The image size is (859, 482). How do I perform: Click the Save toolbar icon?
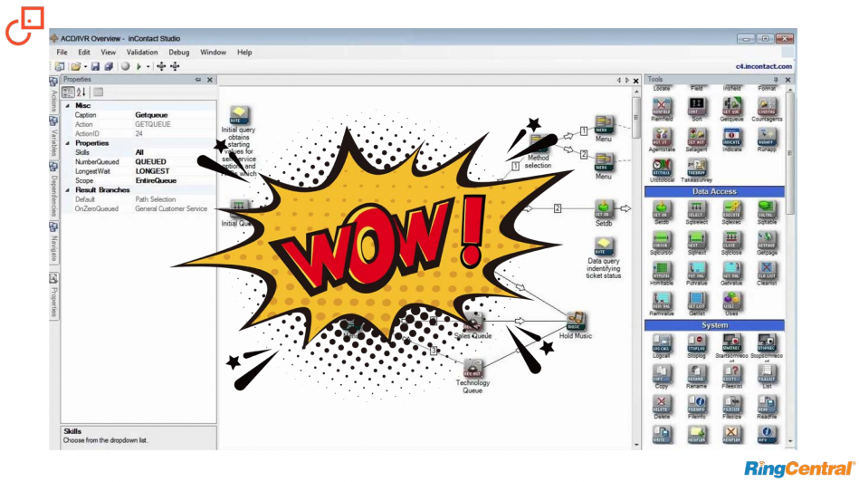click(x=95, y=66)
